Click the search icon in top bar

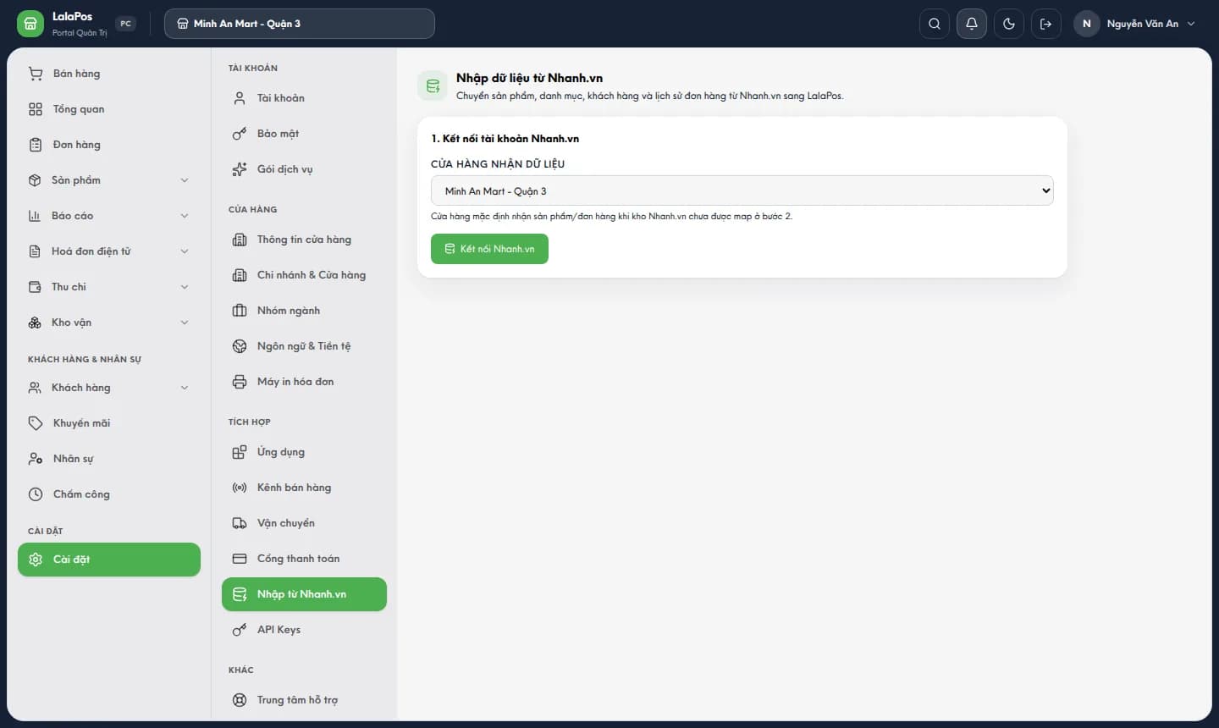[x=935, y=24]
